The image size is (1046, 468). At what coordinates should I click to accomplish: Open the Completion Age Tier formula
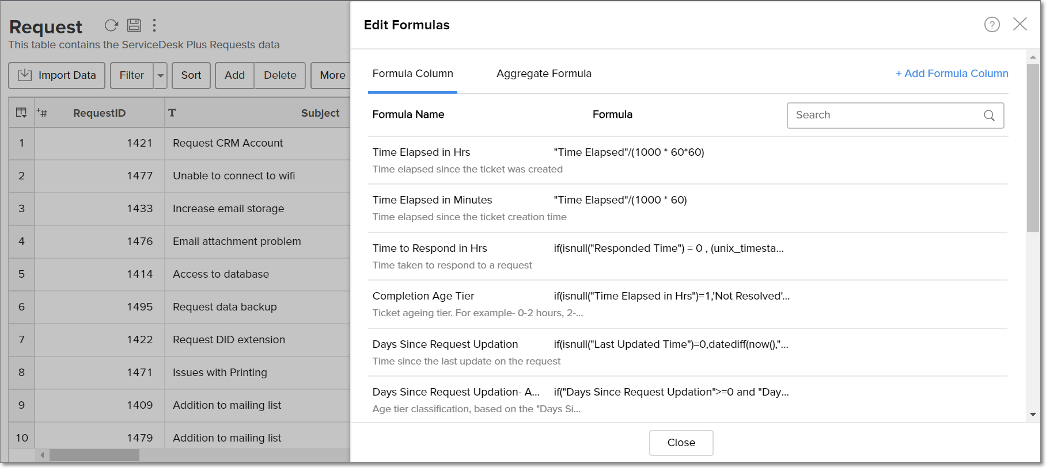tap(423, 296)
